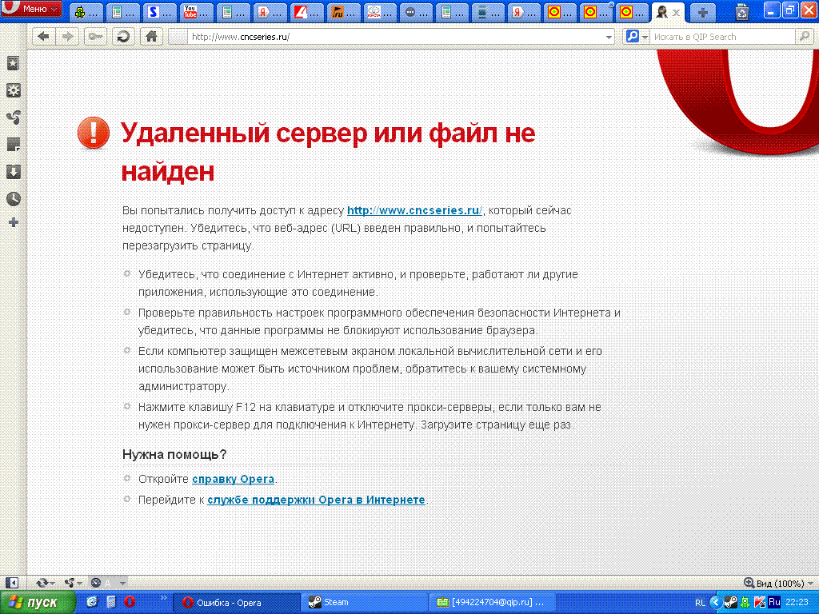Open the справку Opera link

pyautogui.click(x=233, y=479)
